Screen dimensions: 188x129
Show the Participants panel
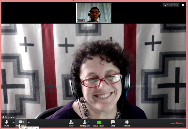(85, 123)
